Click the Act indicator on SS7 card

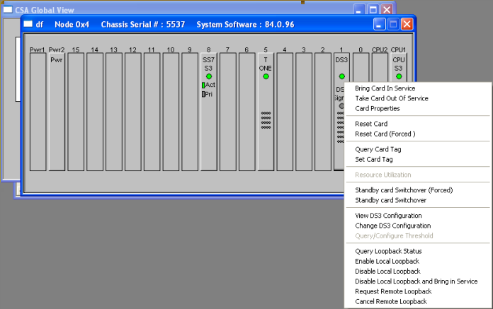(x=209, y=85)
